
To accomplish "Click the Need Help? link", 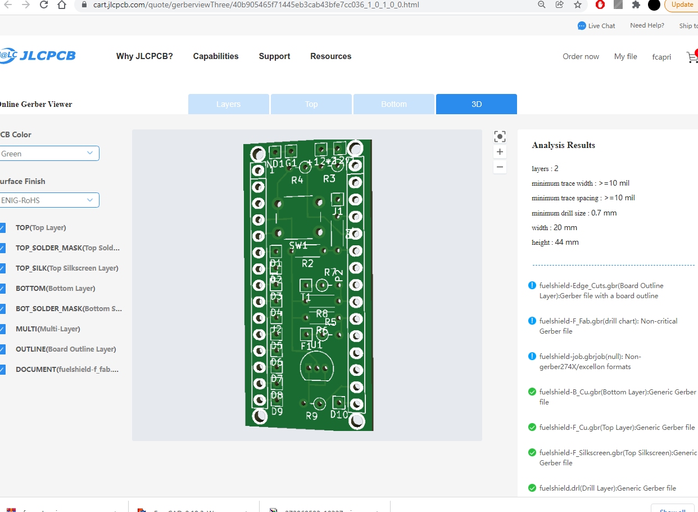I will 647,25.
